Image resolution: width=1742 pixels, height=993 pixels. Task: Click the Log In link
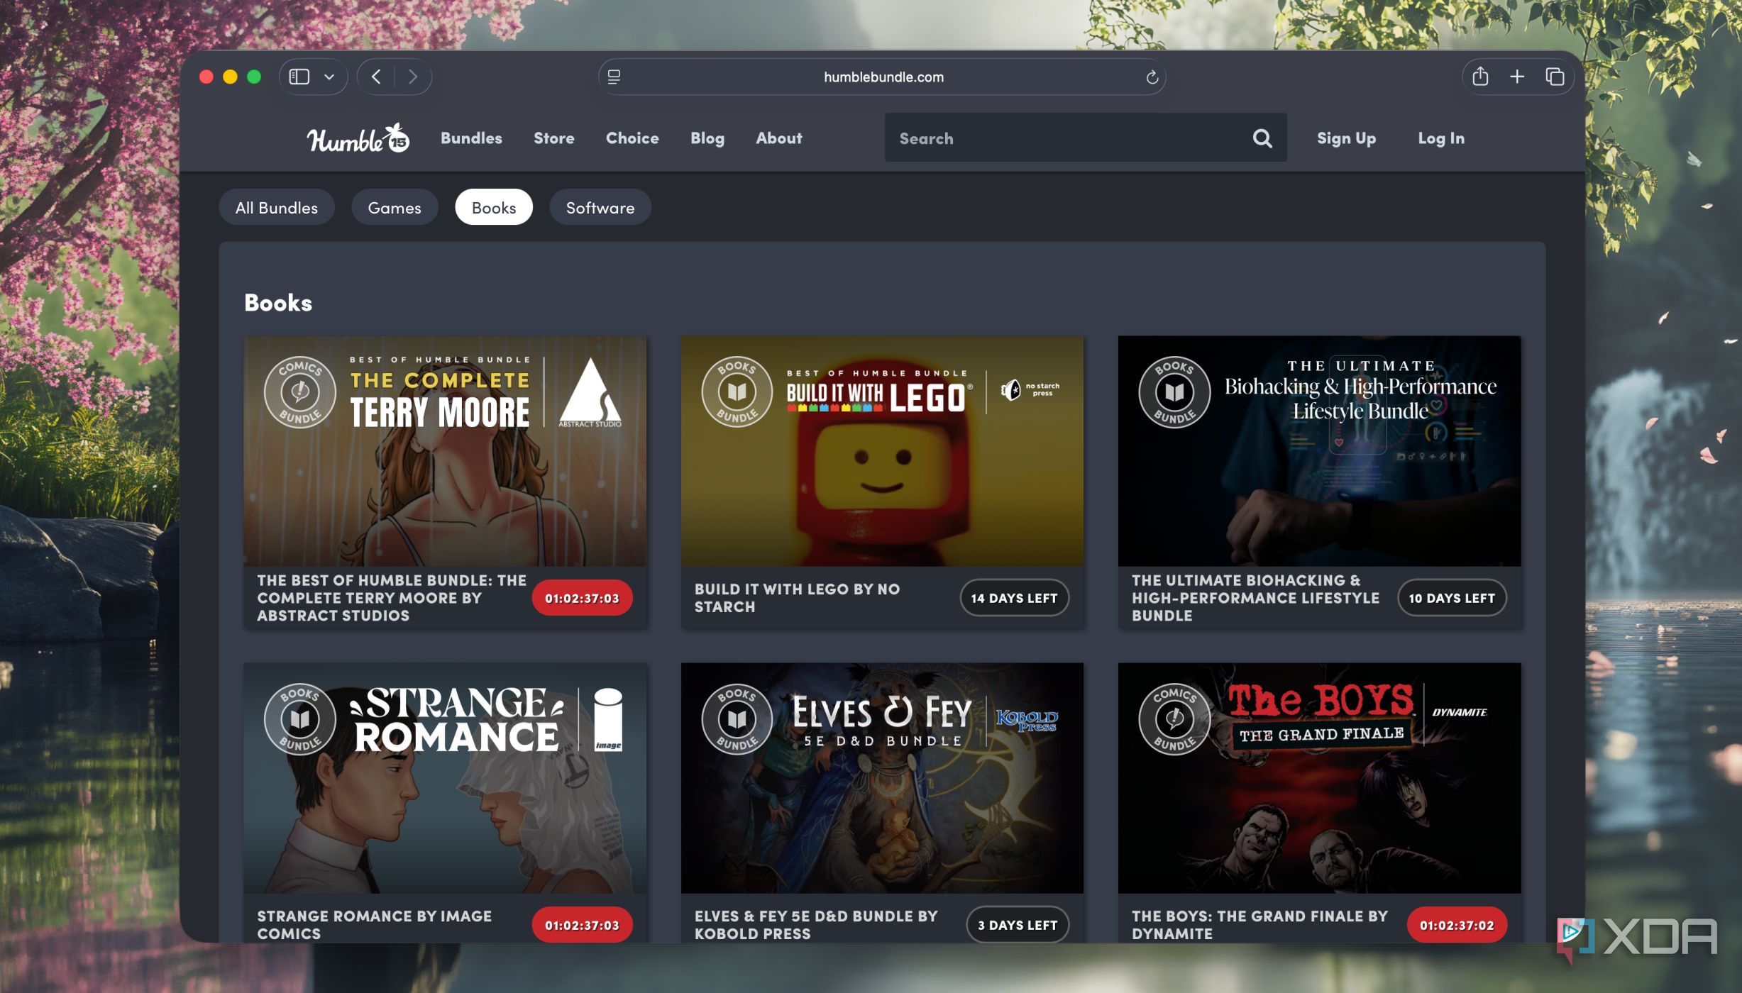pyautogui.click(x=1441, y=138)
